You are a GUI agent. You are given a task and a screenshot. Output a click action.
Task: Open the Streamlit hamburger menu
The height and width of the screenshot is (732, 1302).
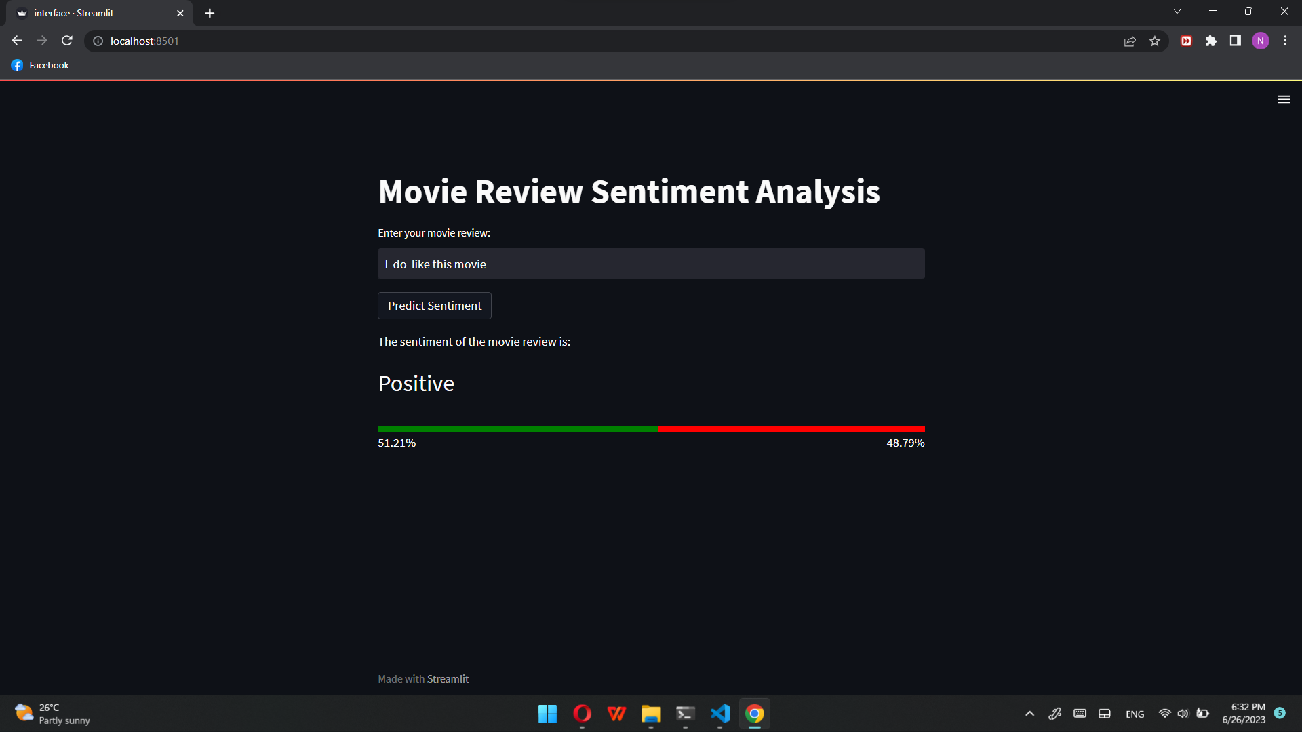(1284, 99)
